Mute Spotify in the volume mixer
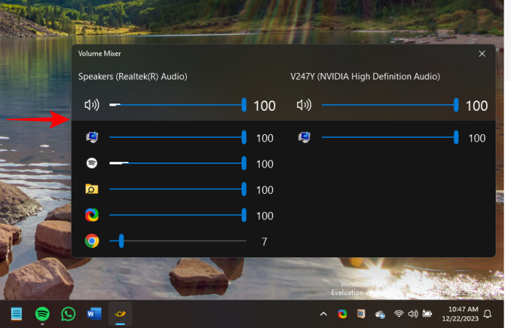 click(92, 164)
